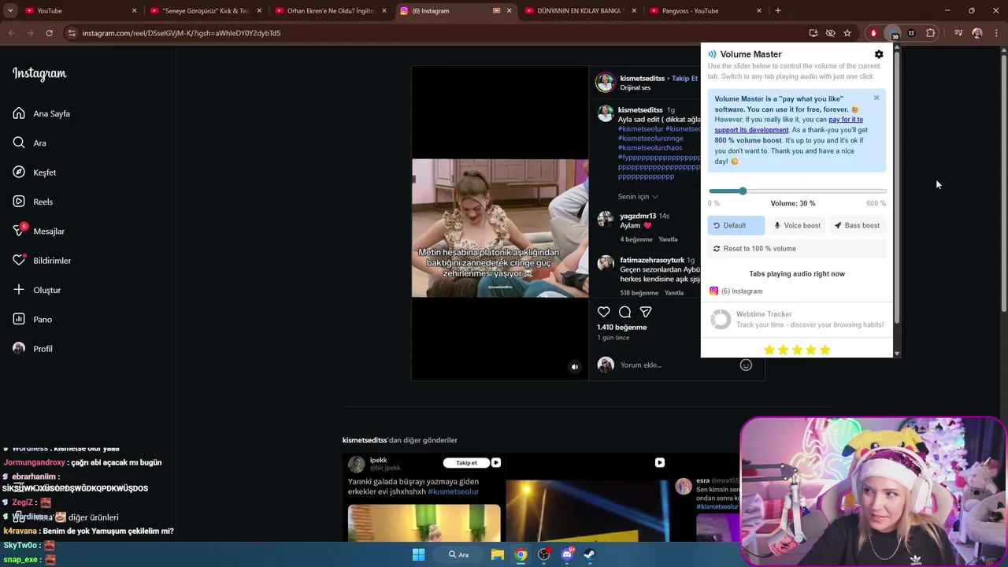Enable Voice boost mode
Viewport: 1008px width, 567px height.
pyautogui.click(x=797, y=225)
